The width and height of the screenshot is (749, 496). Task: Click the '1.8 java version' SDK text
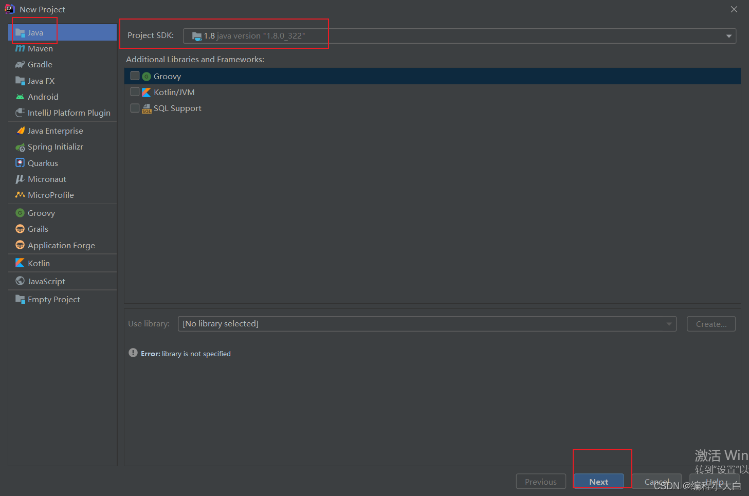[x=254, y=36]
